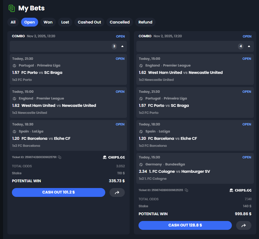The width and height of the screenshot is (259, 239).
Task: Open West Ham United vs Newcastle United in left combo
Action: [x=59, y=105]
